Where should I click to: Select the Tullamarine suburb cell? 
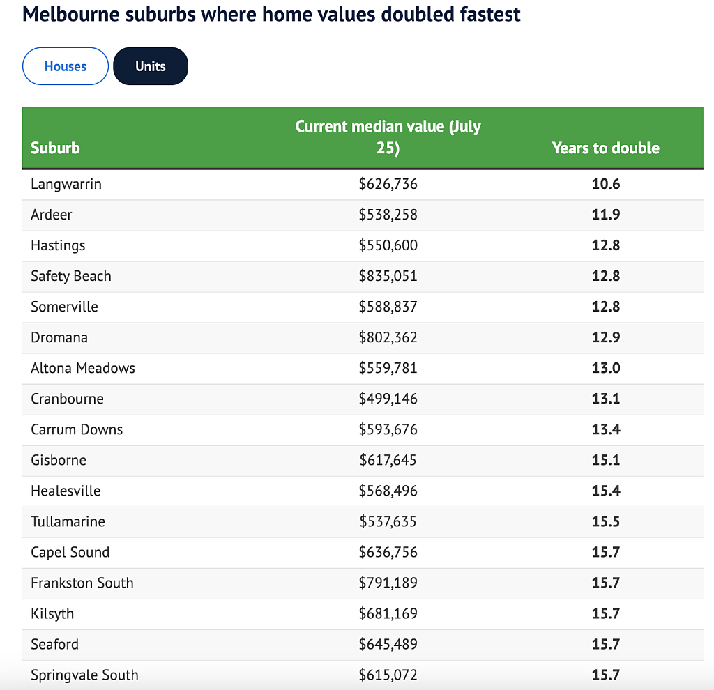click(68, 521)
